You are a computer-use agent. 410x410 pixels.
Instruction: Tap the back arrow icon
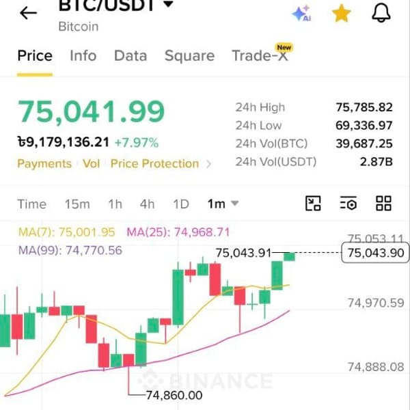tap(28, 13)
